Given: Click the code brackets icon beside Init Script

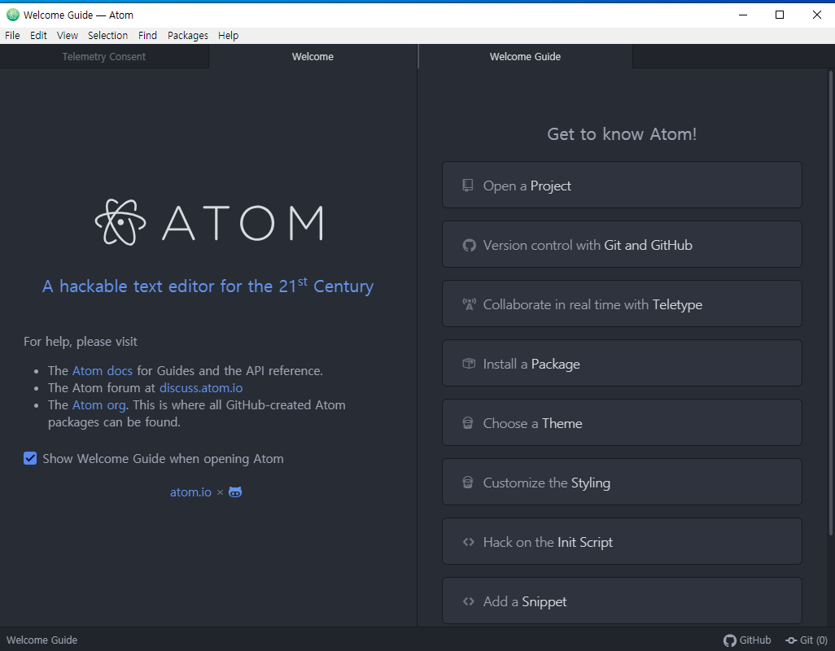Looking at the screenshot, I should [469, 542].
